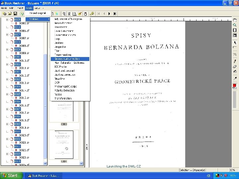Choose the ICC Profile menu entry
The width and height of the screenshot is (239, 179).
coord(70,67)
